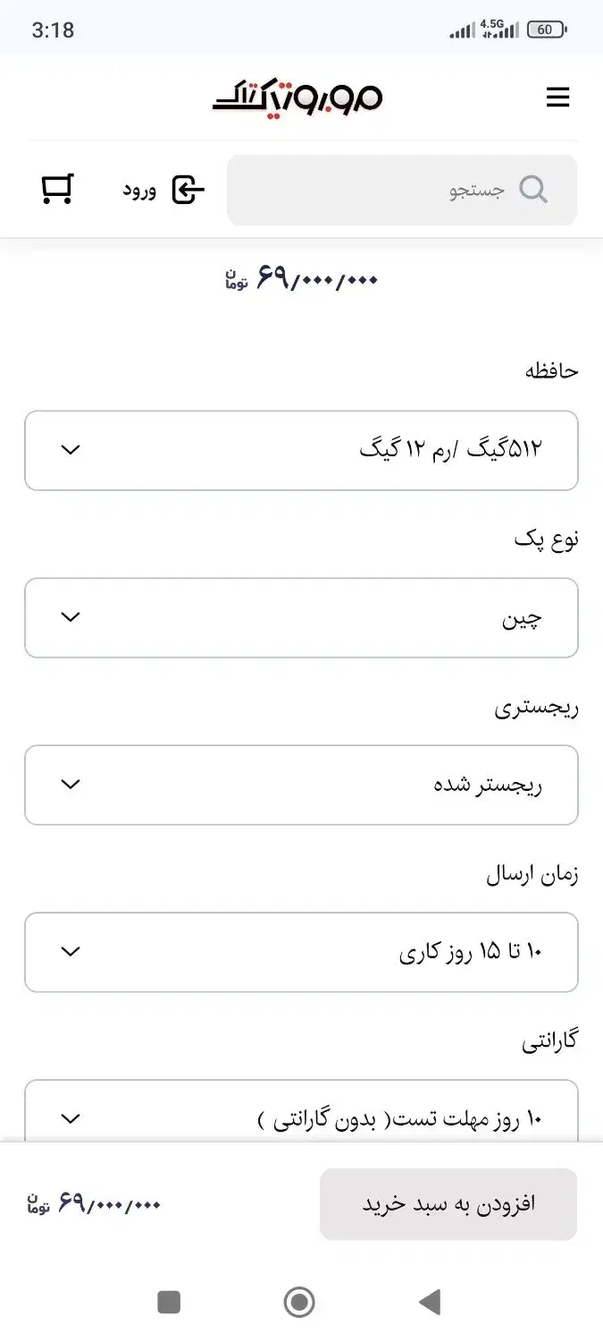Click افزودن به سبد خرید button
603x1342 pixels.
pyautogui.click(x=448, y=1203)
